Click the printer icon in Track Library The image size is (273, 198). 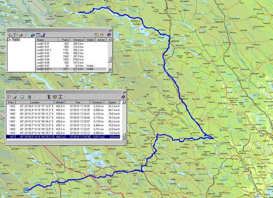tap(21, 35)
